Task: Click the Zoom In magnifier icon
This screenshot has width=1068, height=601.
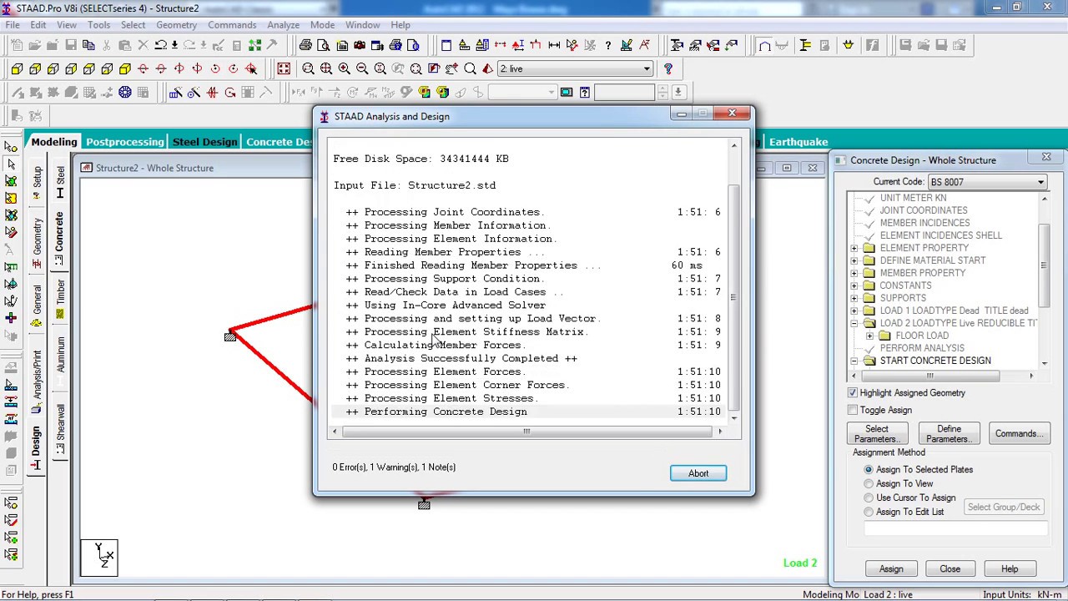Action: (344, 69)
